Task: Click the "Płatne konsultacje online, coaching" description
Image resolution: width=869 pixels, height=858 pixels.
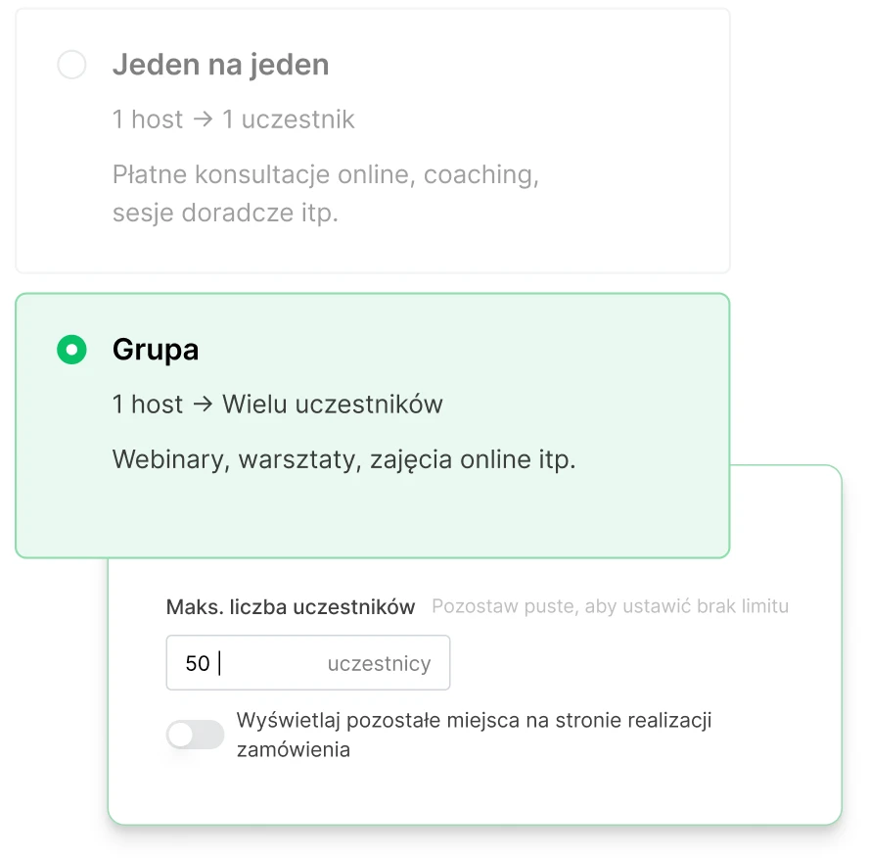Action: pos(326,175)
